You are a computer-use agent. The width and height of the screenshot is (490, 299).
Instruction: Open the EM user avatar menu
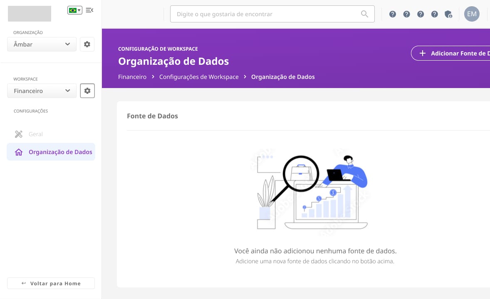click(472, 14)
